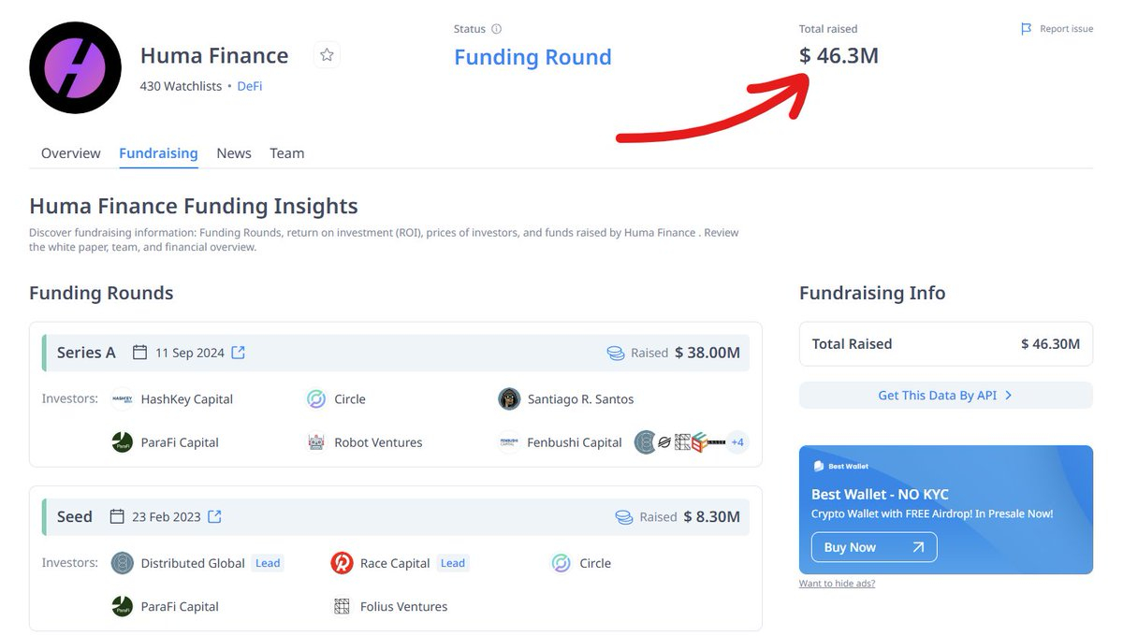Screen dimensions: 1123x636
Task: Click the Circle logo in Seed round
Action: 561,563
